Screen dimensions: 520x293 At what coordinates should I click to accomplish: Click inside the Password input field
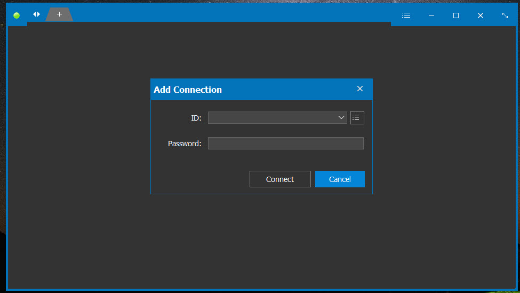tap(285, 144)
